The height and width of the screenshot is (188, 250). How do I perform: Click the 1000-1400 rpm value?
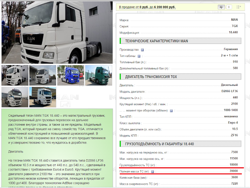point(231,110)
